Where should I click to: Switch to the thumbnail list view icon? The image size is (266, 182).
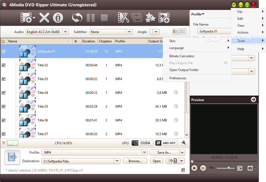point(183,31)
